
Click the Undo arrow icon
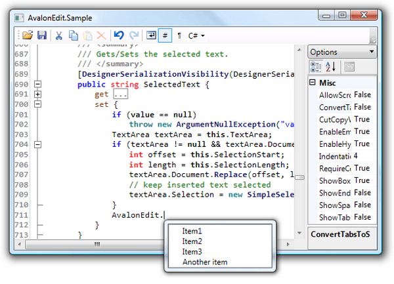point(118,35)
